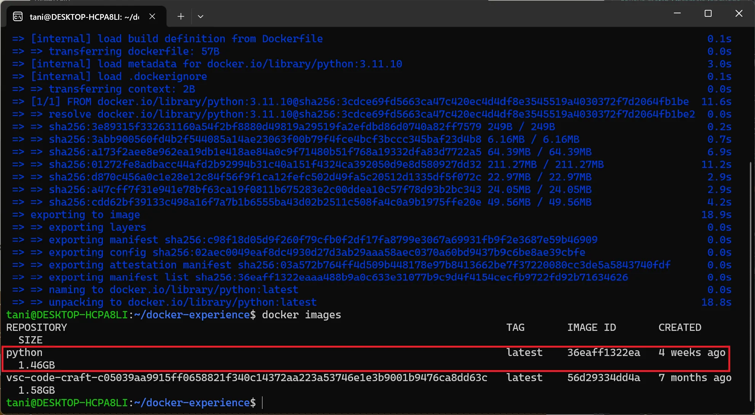Select the image ID 36eaff1322ea

point(603,352)
